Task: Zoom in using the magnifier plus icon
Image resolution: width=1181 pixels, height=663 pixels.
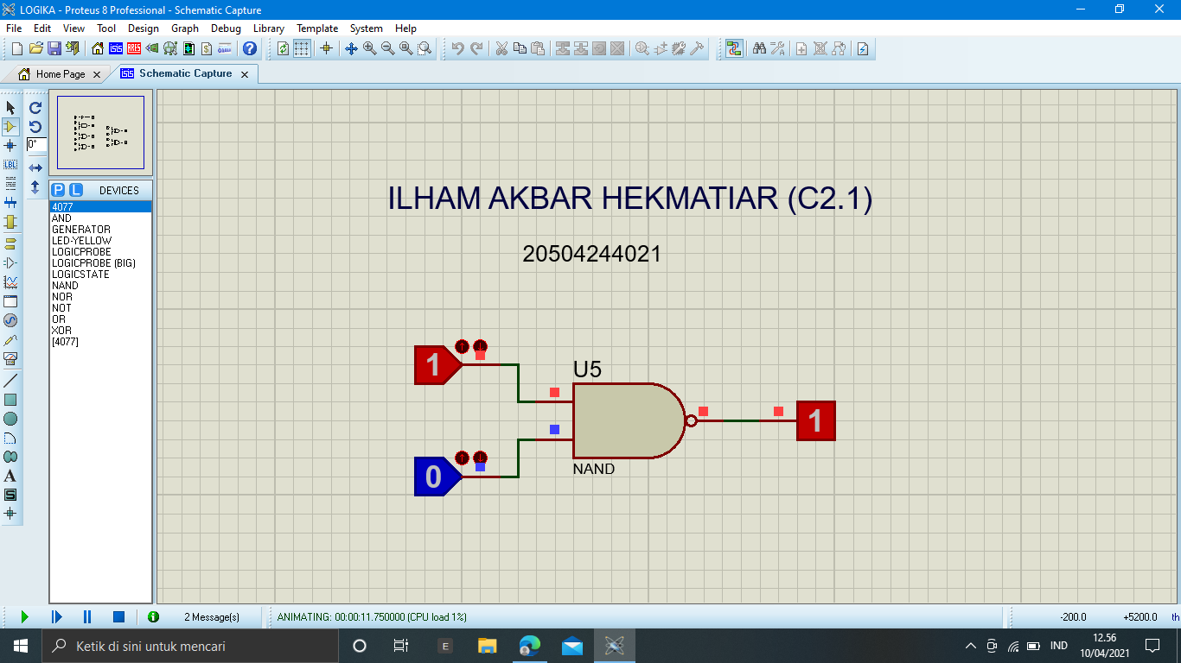Action: pyautogui.click(x=370, y=48)
